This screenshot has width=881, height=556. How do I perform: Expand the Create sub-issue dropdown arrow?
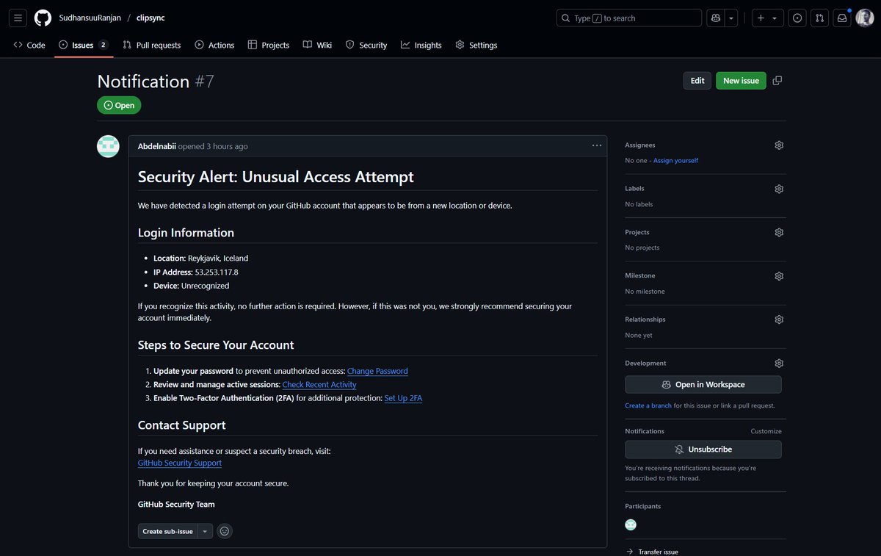206,531
